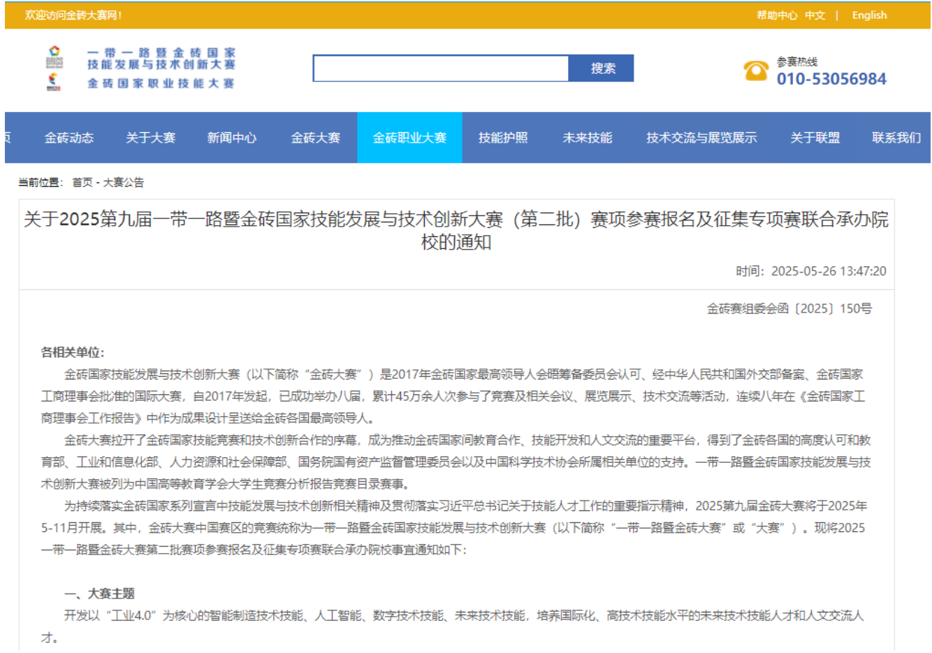Open the 金砖动态 navigation menu
Viewport: 932px width, 653px height.
(x=69, y=138)
